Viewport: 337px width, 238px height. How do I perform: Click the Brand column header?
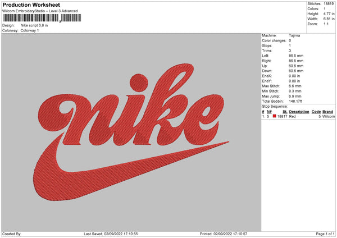point(327,112)
